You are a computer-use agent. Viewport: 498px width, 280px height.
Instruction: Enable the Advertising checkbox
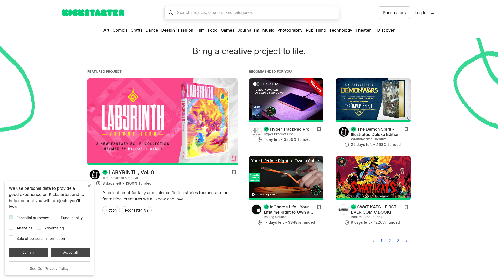pyautogui.click(x=39, y=227)
